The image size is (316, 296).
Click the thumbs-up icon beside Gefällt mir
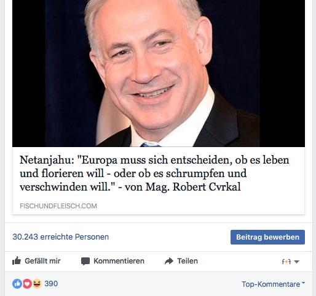pos(17,260)
